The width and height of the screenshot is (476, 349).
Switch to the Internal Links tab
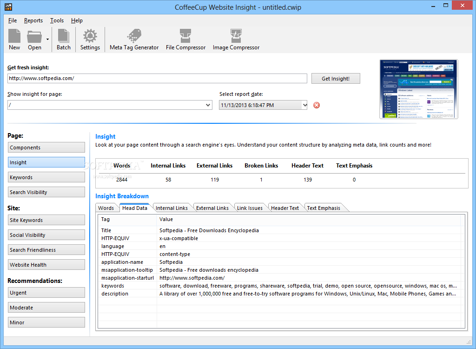[172, 208]
